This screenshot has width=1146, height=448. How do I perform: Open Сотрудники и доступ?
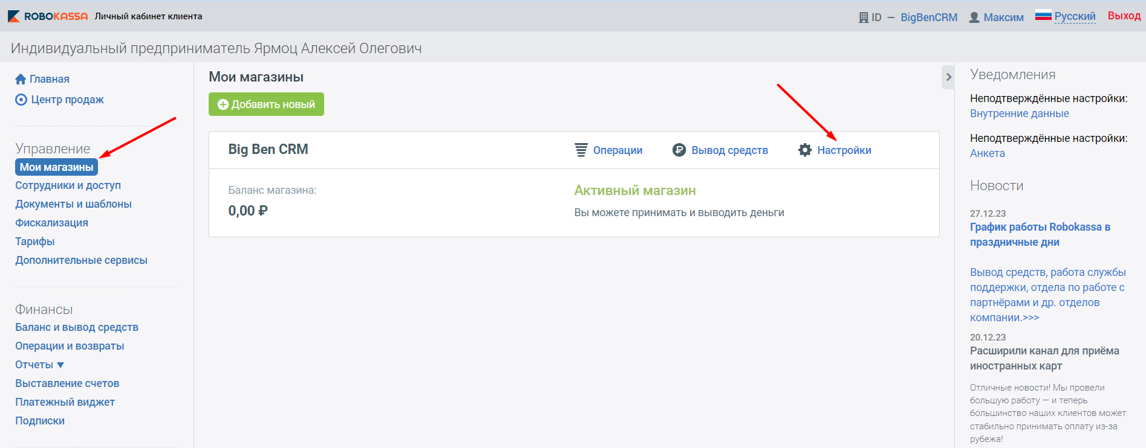coord(68,185)
